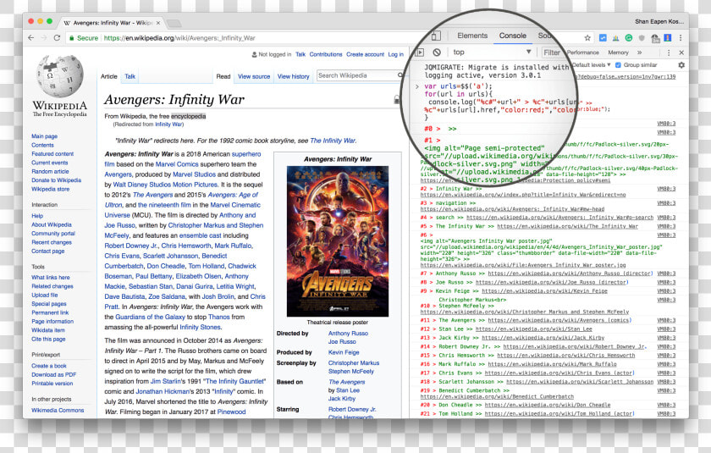This screenshot has height=453, width=711.
Task: Select the Article tab on Wikipedia
Action: 109,76
